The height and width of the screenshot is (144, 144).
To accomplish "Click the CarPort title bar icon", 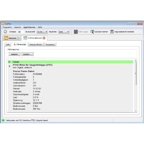I will coord(3,24).
